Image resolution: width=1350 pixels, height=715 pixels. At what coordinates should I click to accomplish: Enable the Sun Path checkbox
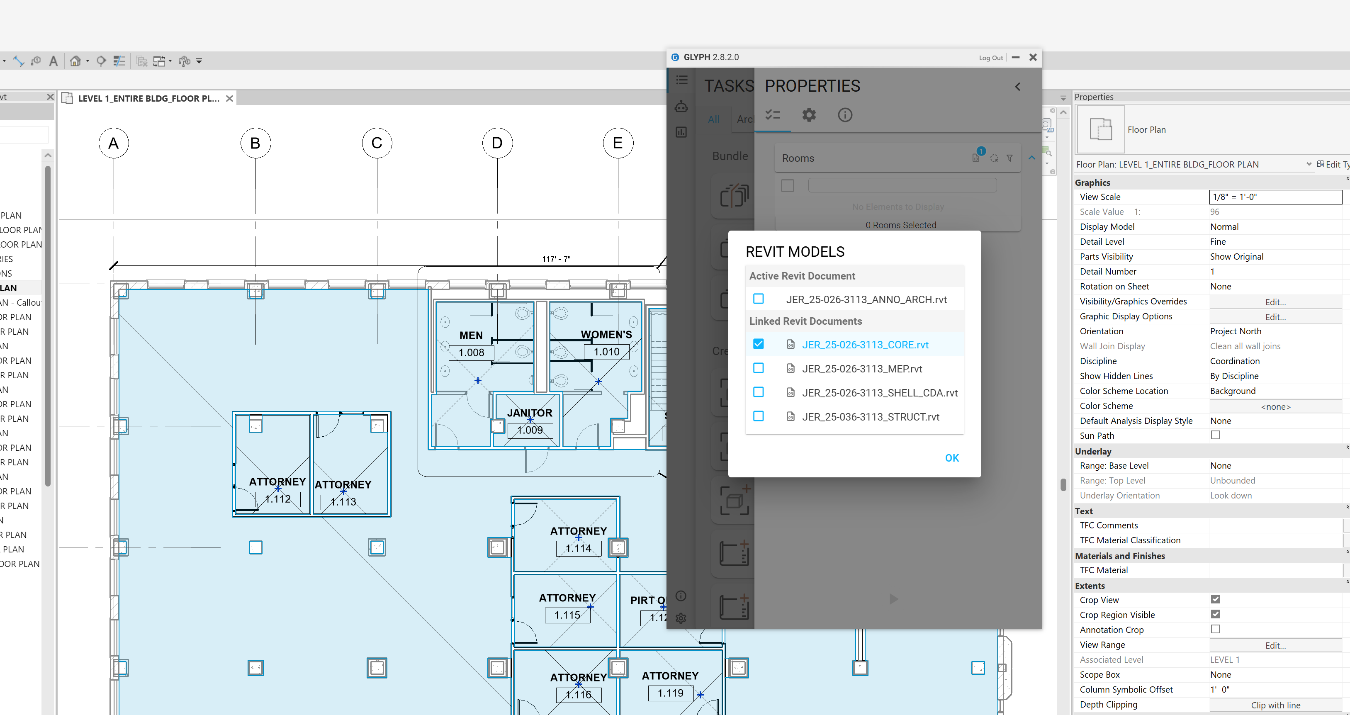coord(1215,435)
